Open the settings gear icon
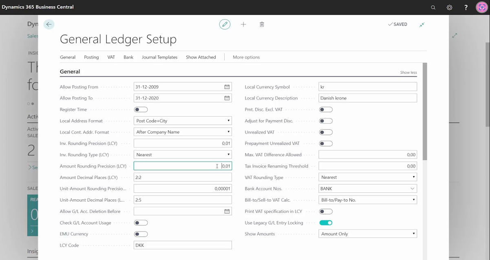 pyautogui.click(x=449, y=7)
